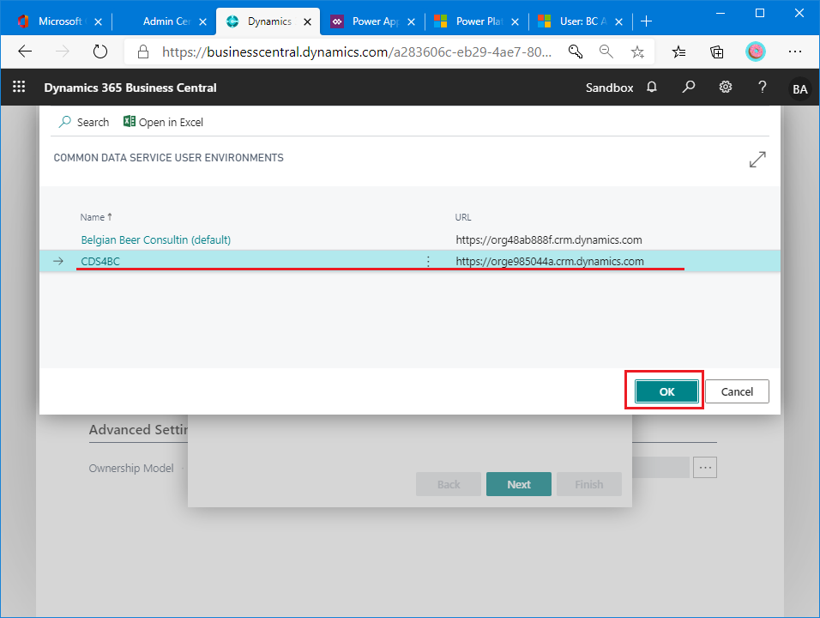Focus the browser address bar

[356, 51]
